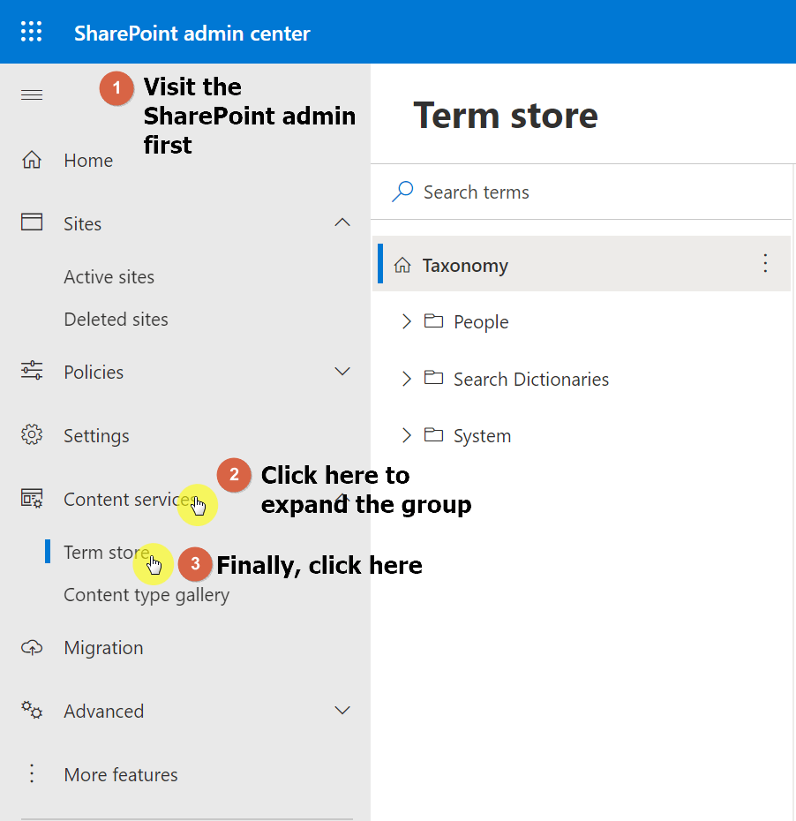Image resolution: width=796 pixels, height=821 pixels.
Task: Select the System group label
Action: [x=482, y=435]
